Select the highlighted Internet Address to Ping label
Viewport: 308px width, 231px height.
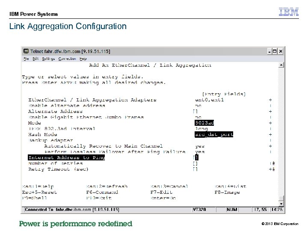[x=66, y=157]
